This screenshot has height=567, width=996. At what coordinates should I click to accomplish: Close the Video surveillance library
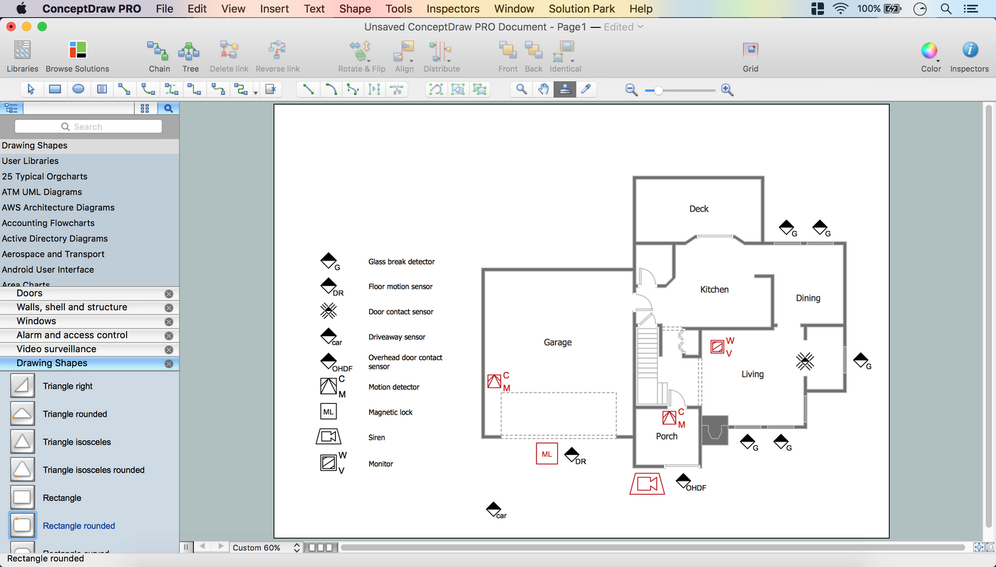coord(169,349)
